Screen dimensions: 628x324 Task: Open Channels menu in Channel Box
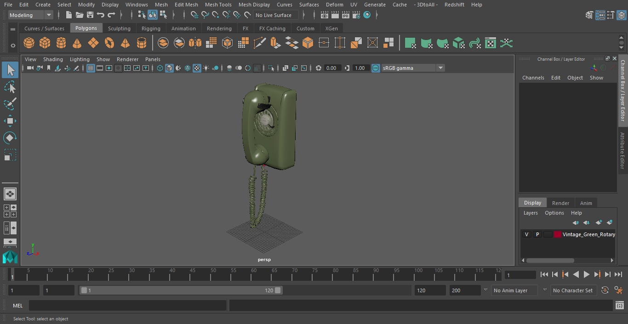pos(533,78)
